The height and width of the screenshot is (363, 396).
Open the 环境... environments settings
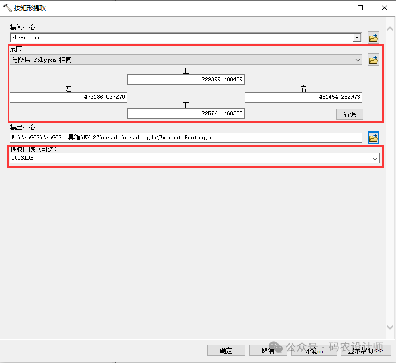[314, 350]
